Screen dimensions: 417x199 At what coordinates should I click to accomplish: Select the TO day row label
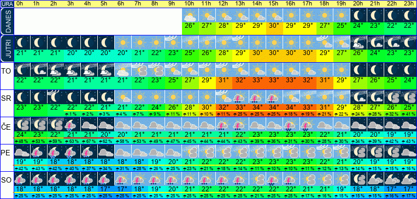coord(6,71)
